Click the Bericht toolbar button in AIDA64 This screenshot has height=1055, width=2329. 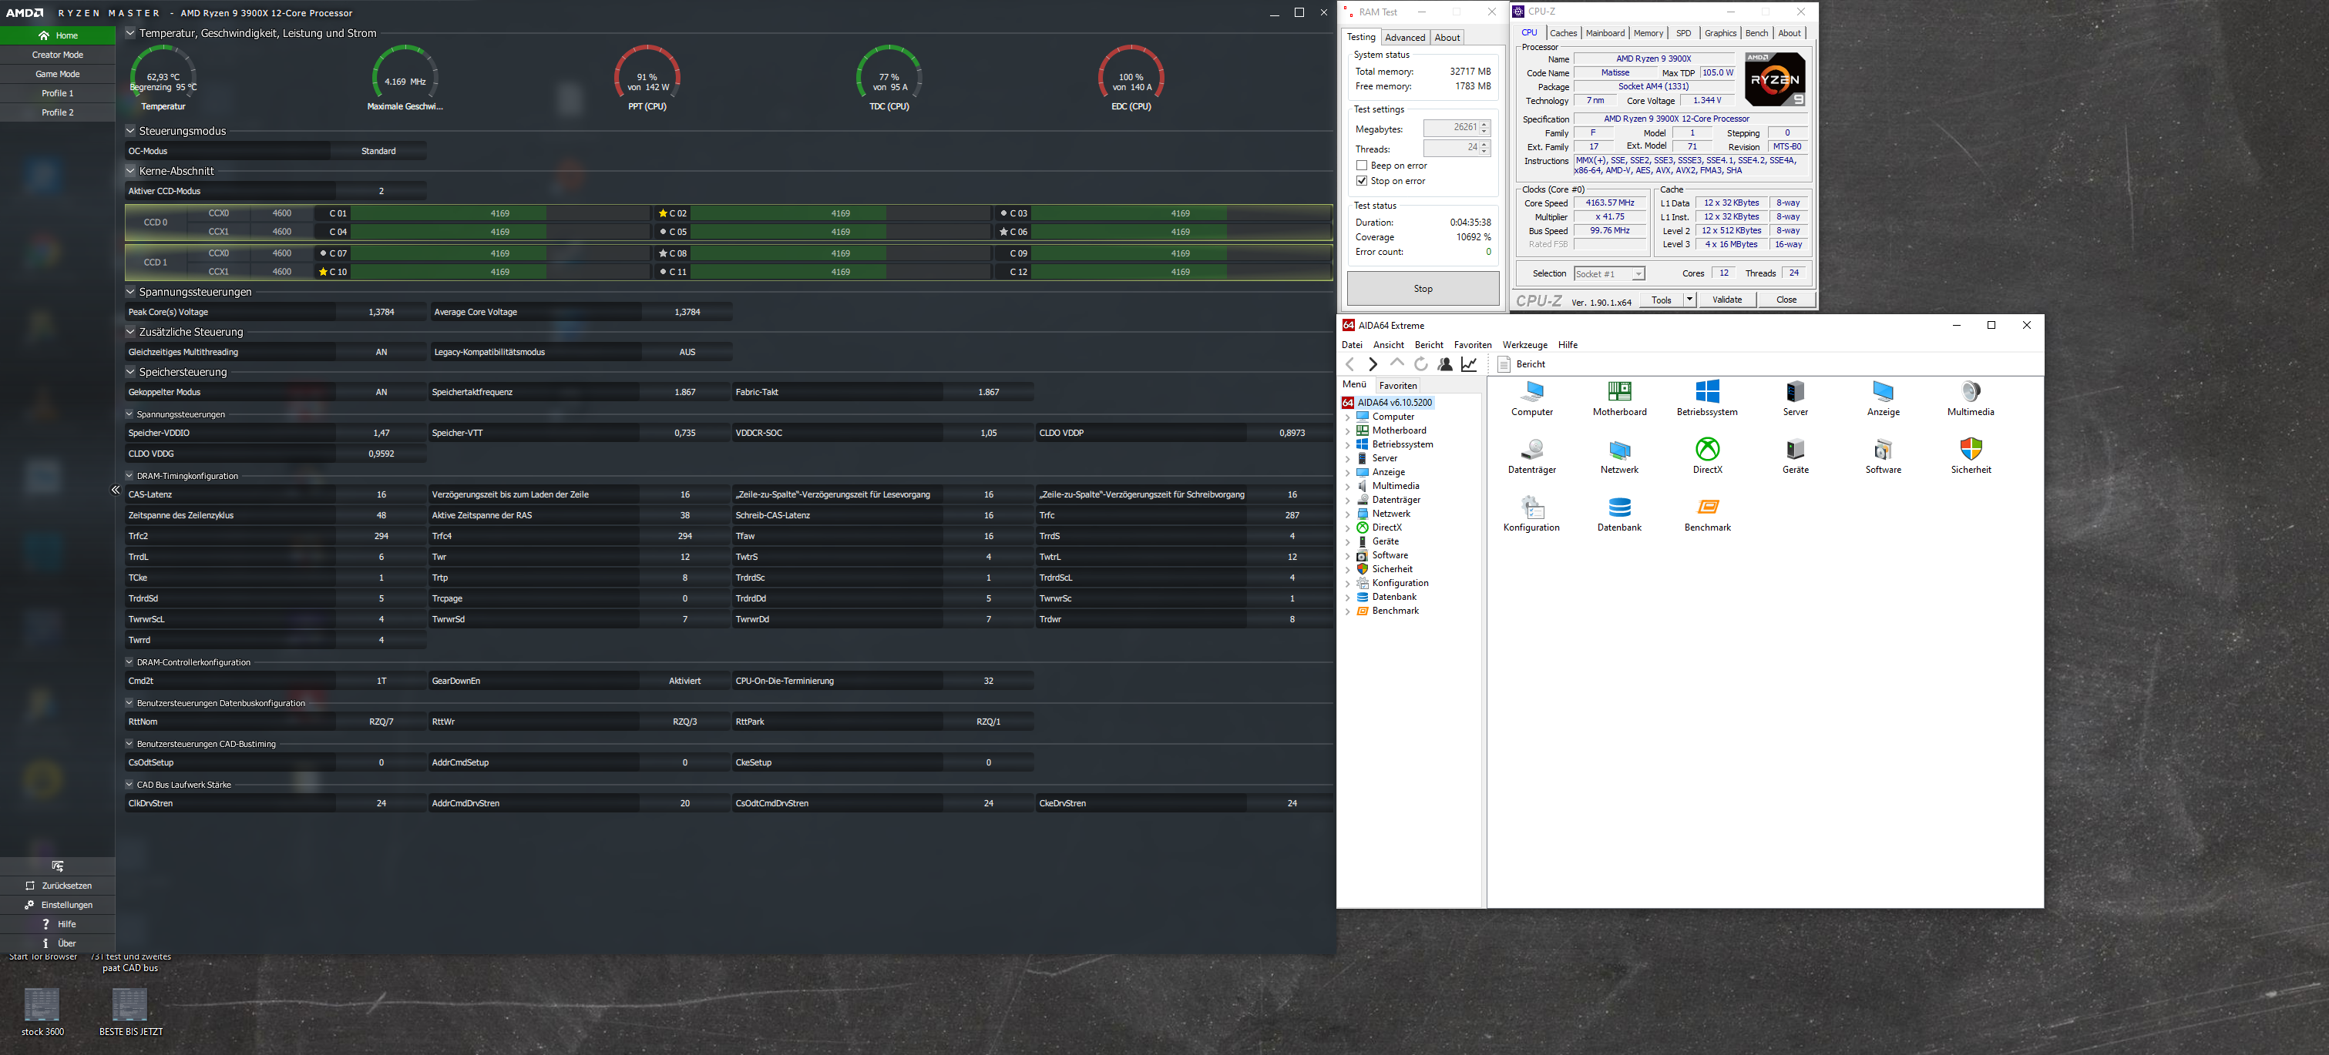coord(1521,364)
